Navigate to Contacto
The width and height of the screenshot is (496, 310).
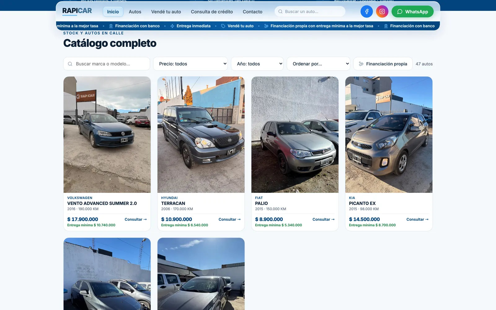coord(252,12)
